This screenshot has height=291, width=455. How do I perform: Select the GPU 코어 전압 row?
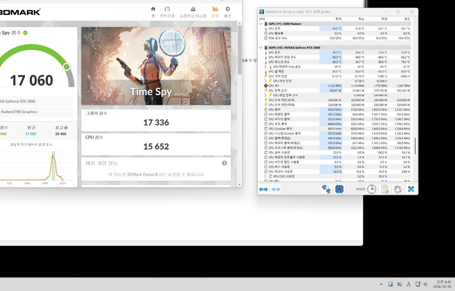click(x=337, y=76)
